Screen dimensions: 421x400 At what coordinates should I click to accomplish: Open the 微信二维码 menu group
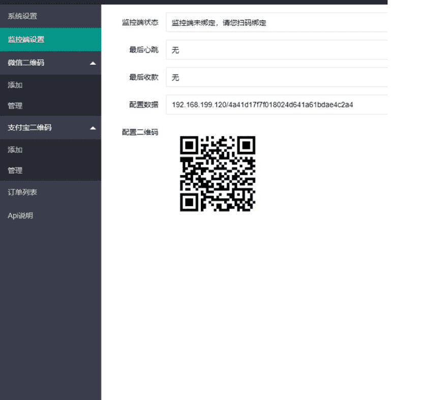[50, 63]
